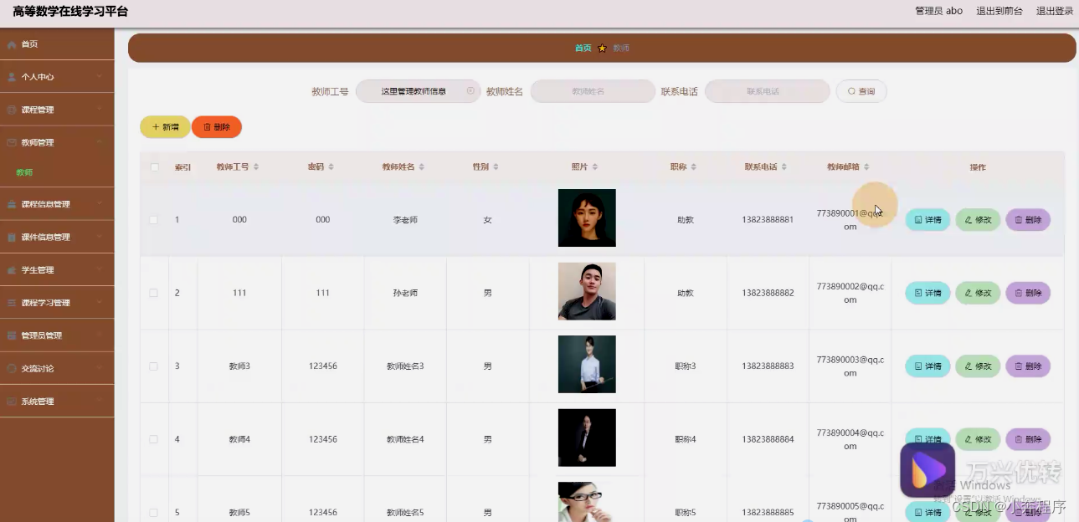Collapse 教师管理 menu chevron

pyautogui.click(x=100, y=142)
